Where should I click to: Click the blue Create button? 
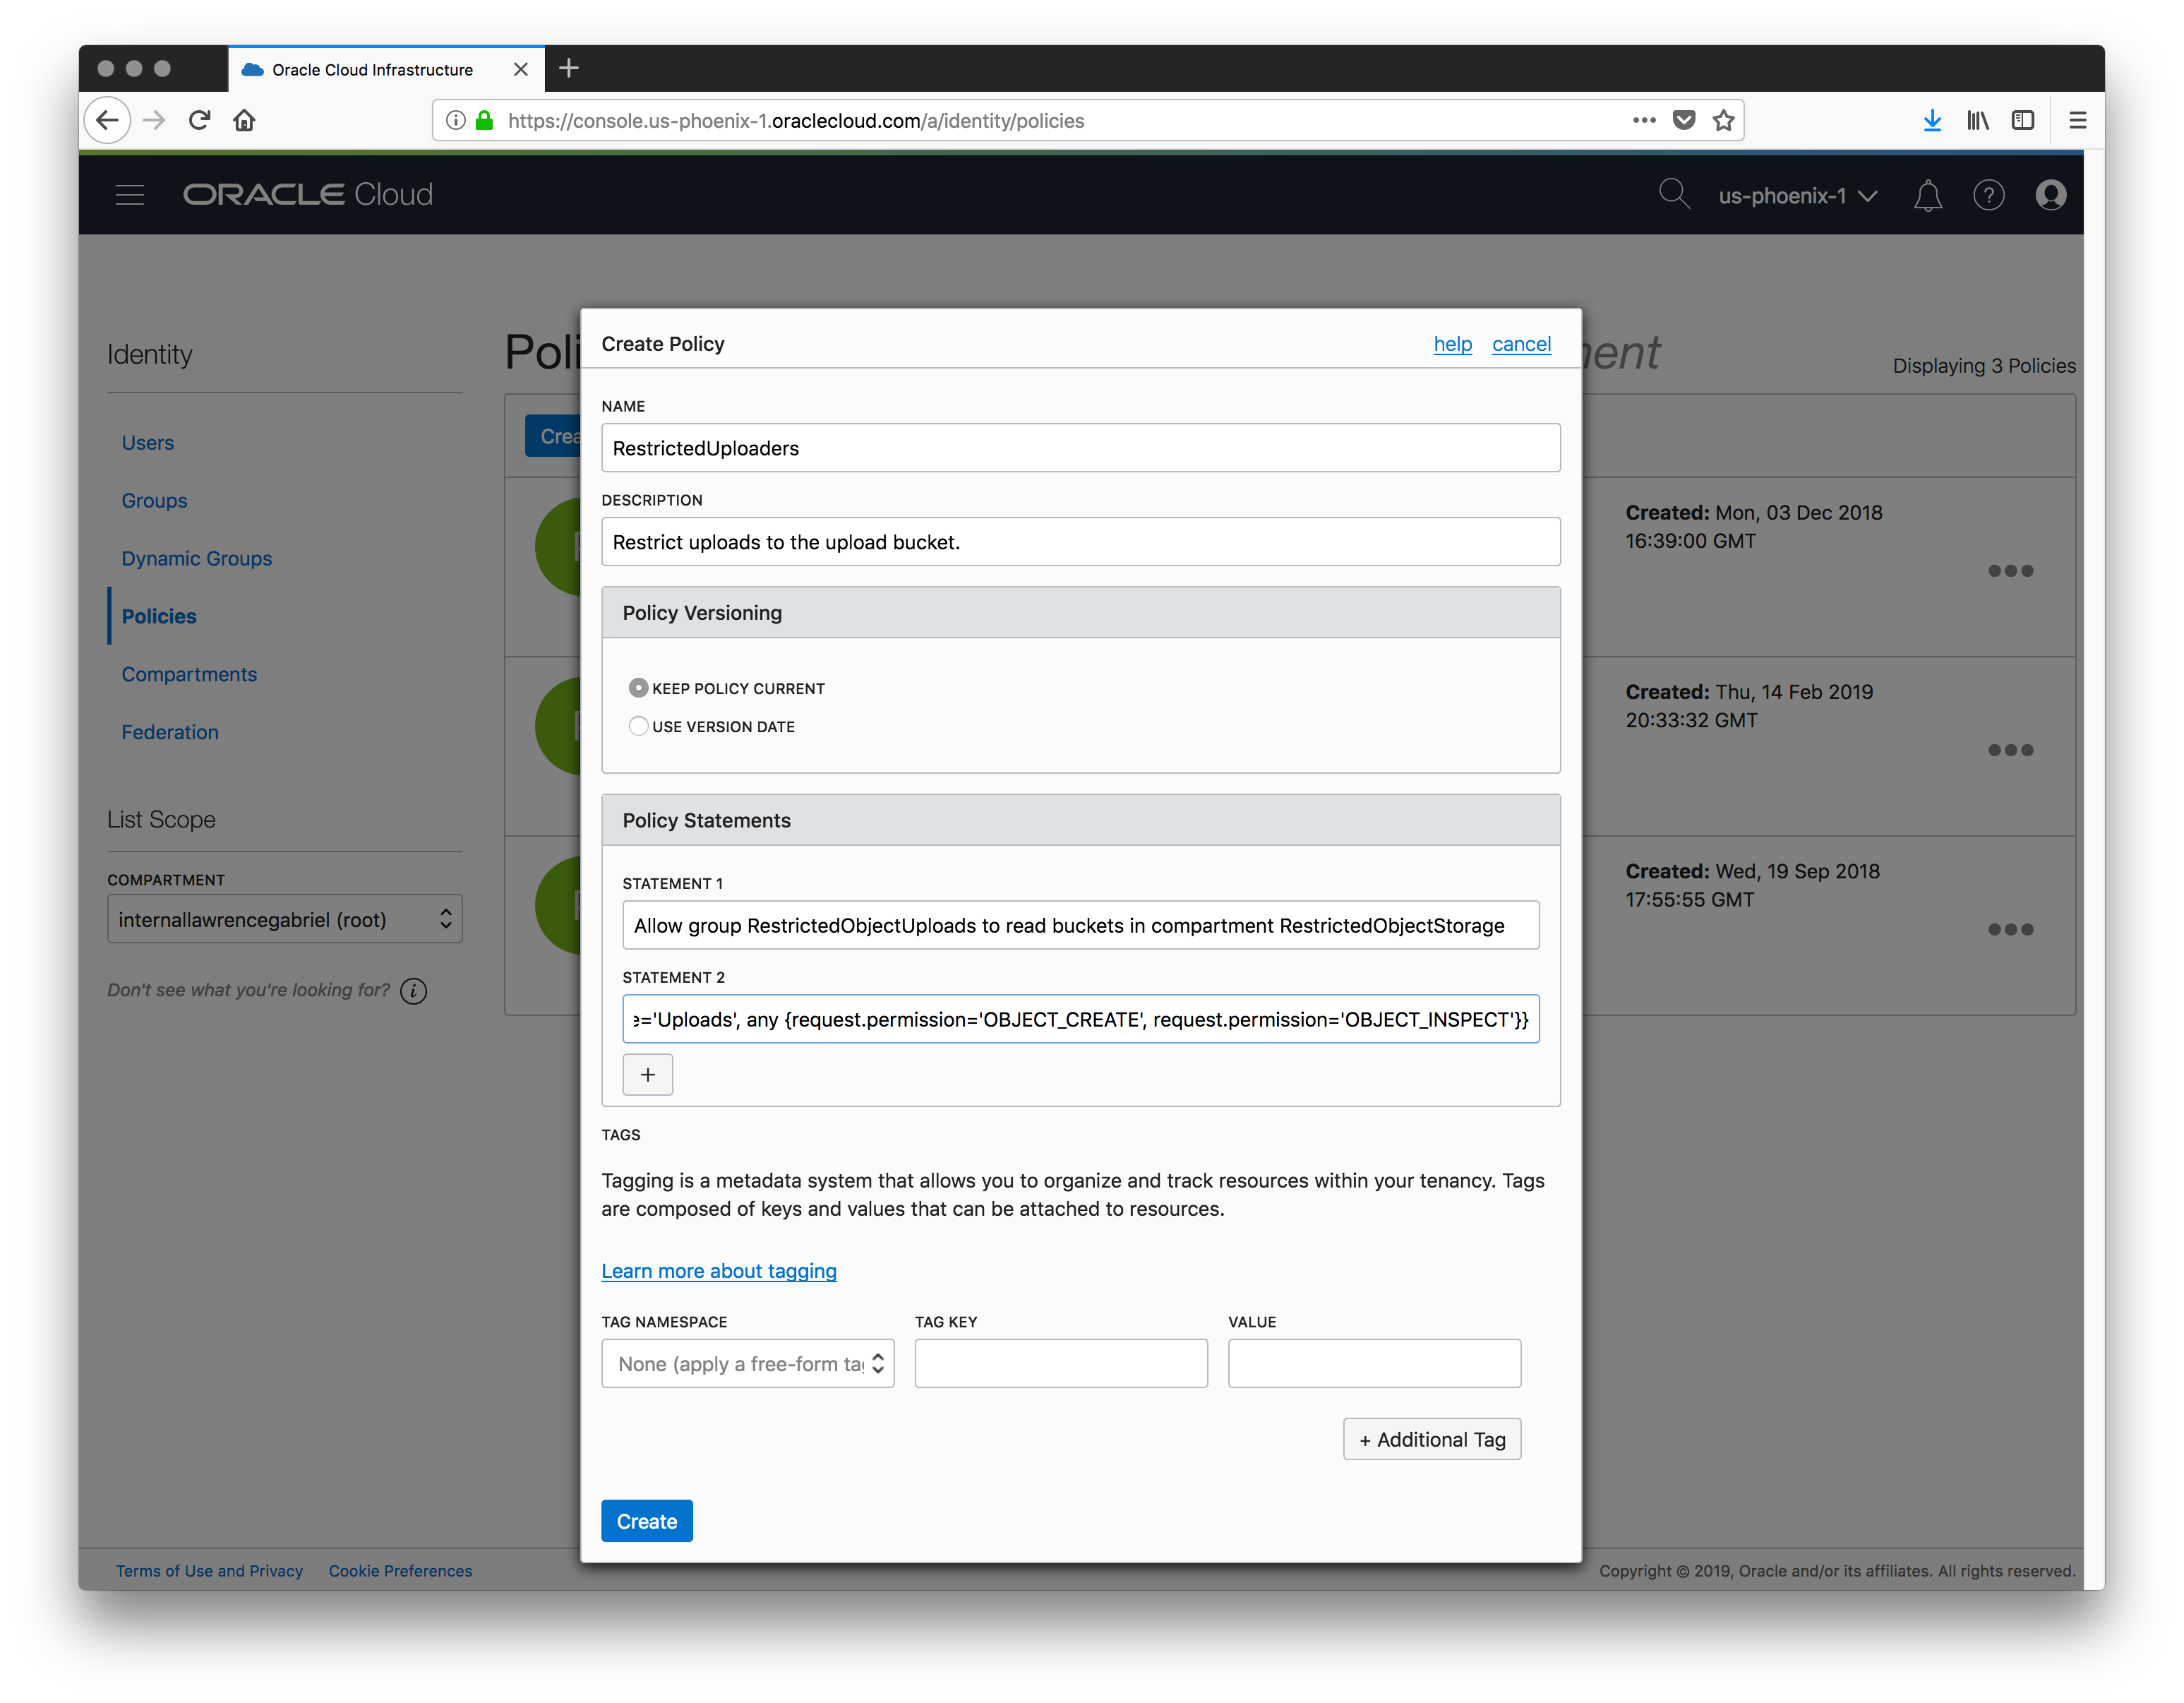point(646,1520)
